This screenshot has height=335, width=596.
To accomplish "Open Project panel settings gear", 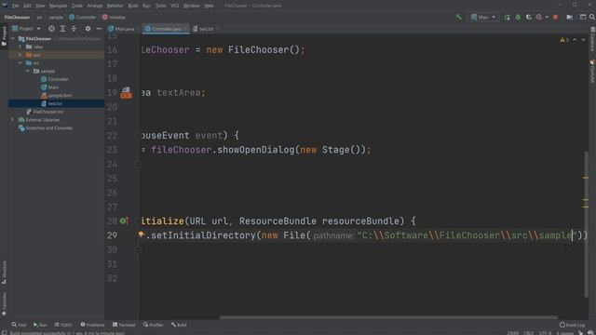I will coord(88,29).
